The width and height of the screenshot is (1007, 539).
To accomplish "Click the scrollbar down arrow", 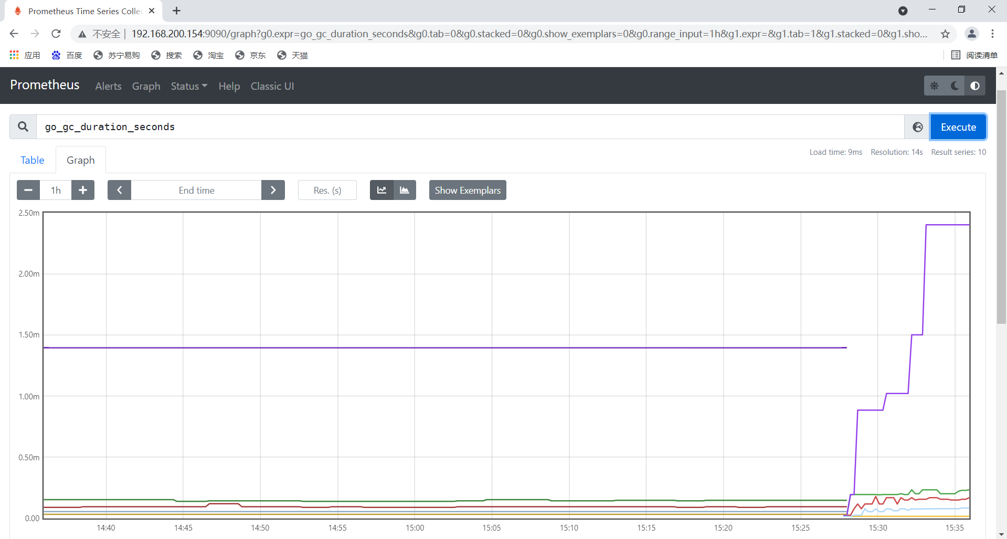I will (1001, 534).
